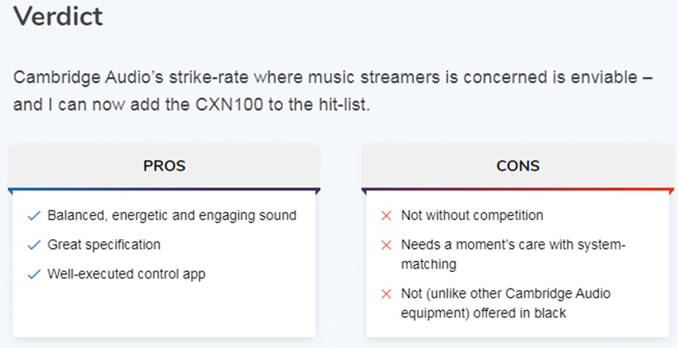Select the X icon beside "Not (unlike other Cambridge Audio"
Viewport: 678px width, 348px height.
click(x=386, y=294)
